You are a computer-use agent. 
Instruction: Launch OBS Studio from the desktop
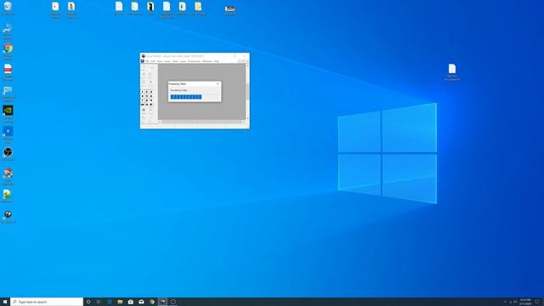[8, 155]
